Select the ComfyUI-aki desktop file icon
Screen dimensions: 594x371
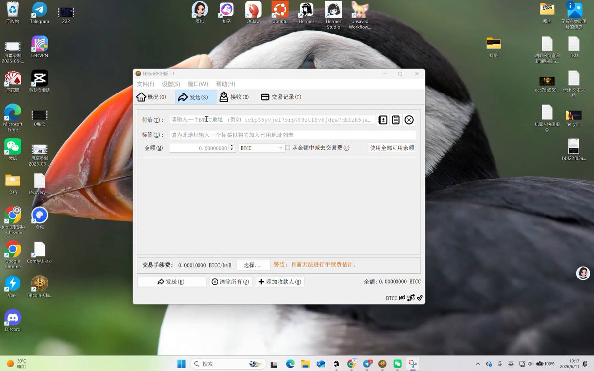tap(39, 252)
